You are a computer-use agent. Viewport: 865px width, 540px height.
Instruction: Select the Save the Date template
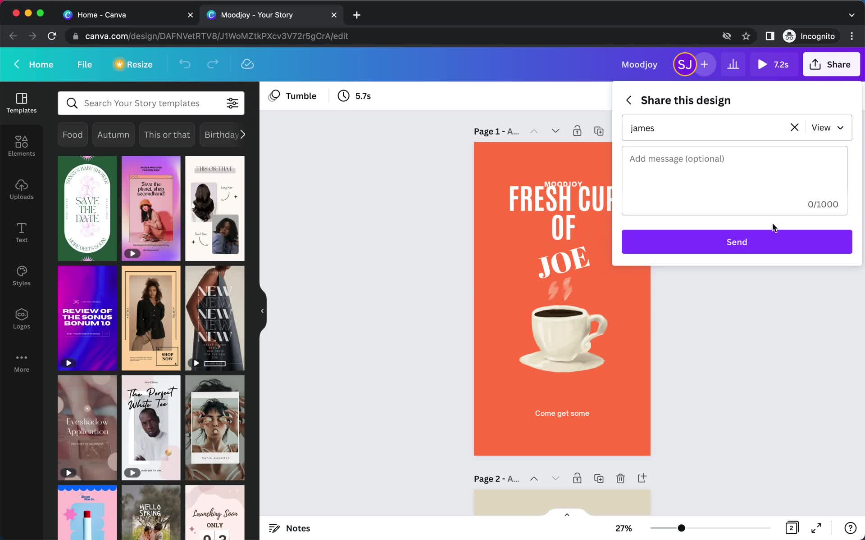[87, 208]
